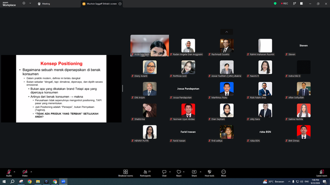Select Dieny Avianti's thumbnail
330x185 pixels.
(150, 67)
